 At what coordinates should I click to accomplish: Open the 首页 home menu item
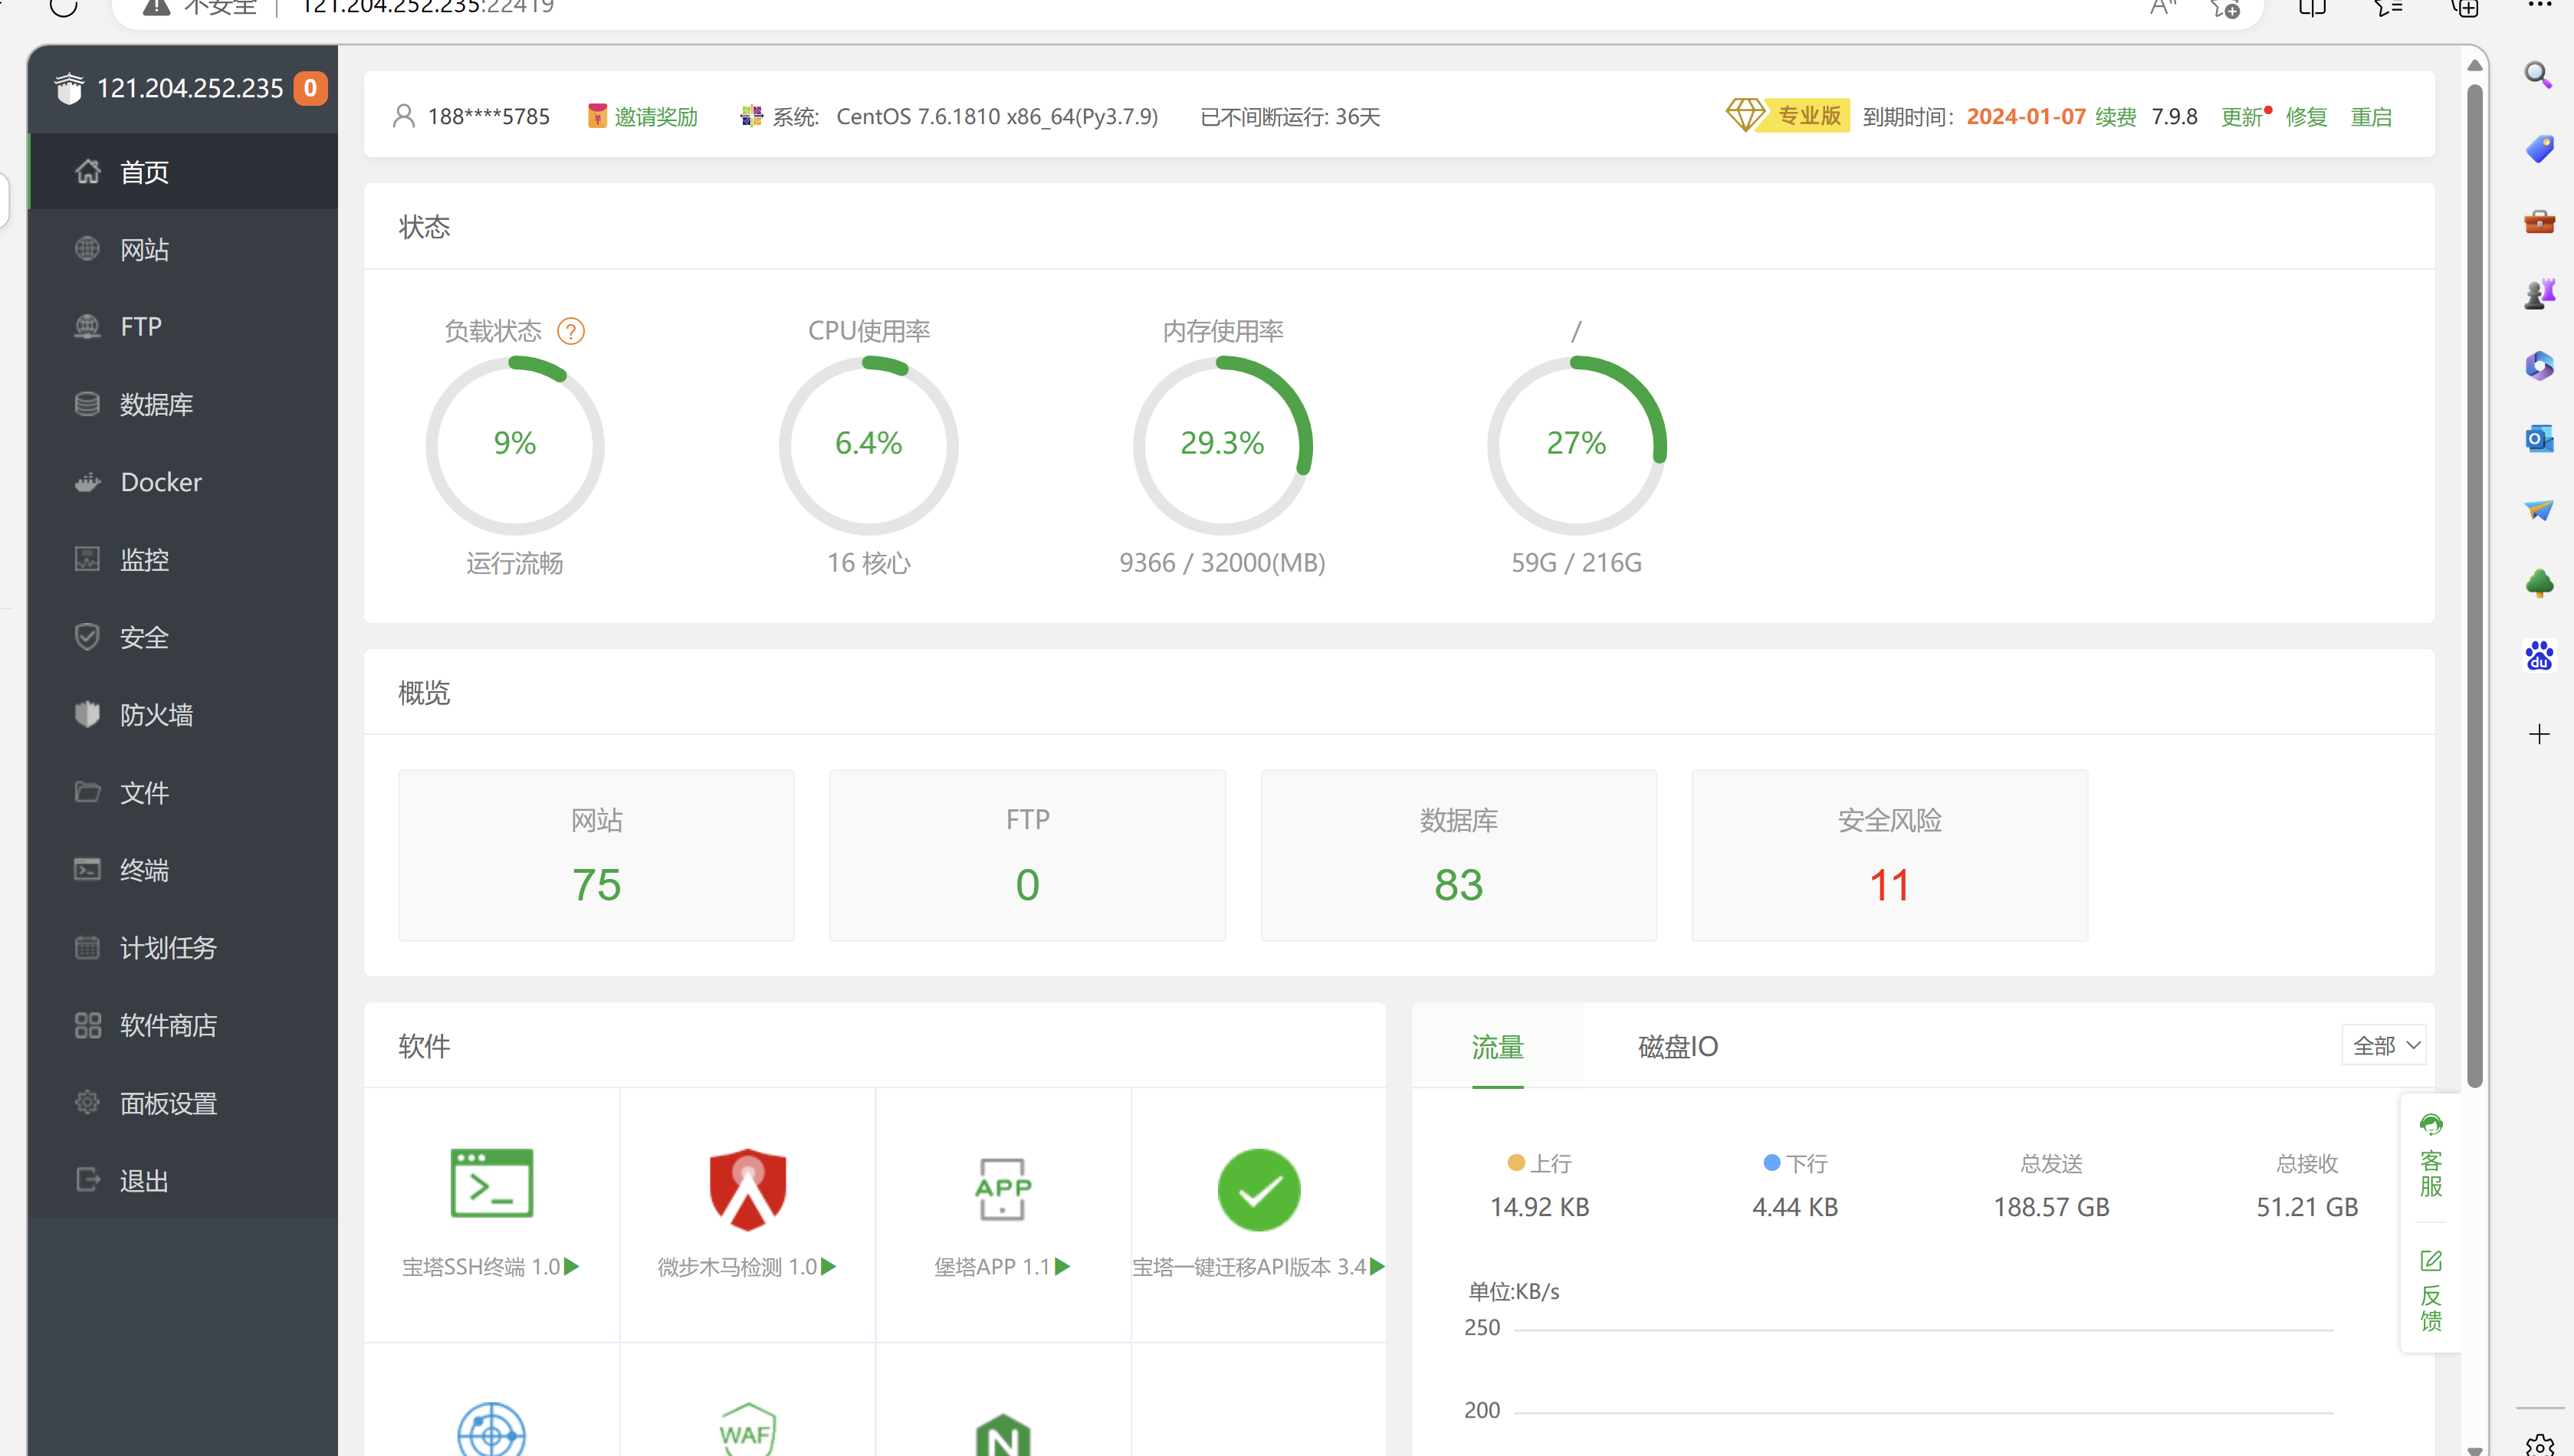tap(183, 172)
